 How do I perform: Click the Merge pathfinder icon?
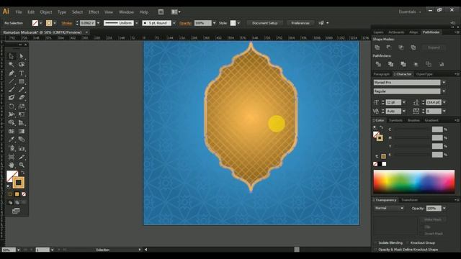click(x=403, y=64)
